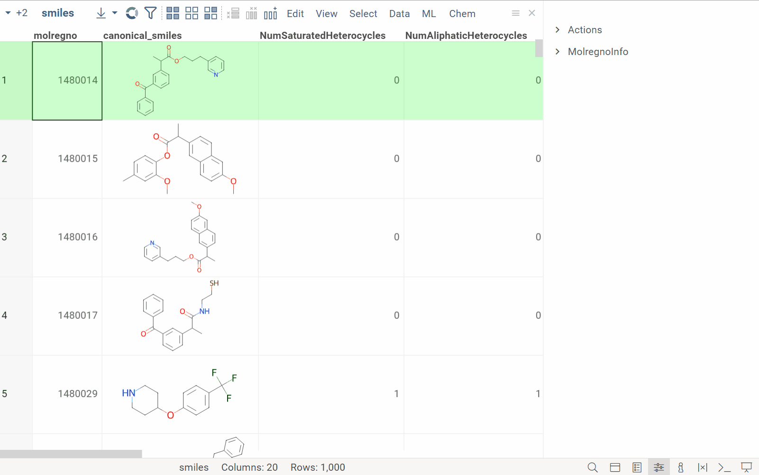Toggle the properties list icon in status bar
This screenshot has width=759, height=475.
coord(637,467)
